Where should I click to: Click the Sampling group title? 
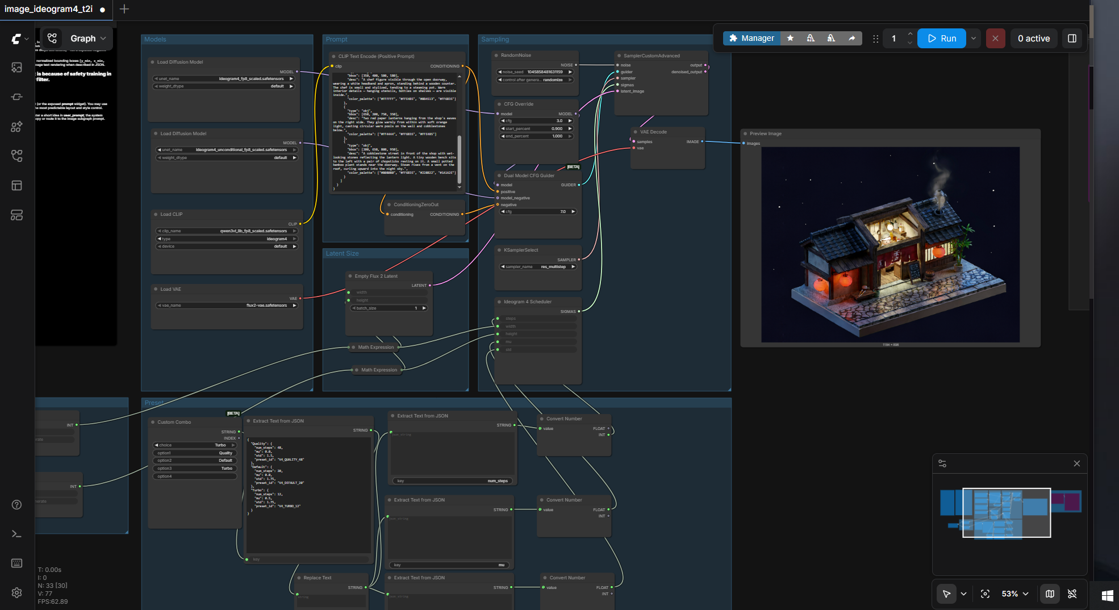[495, 39]
